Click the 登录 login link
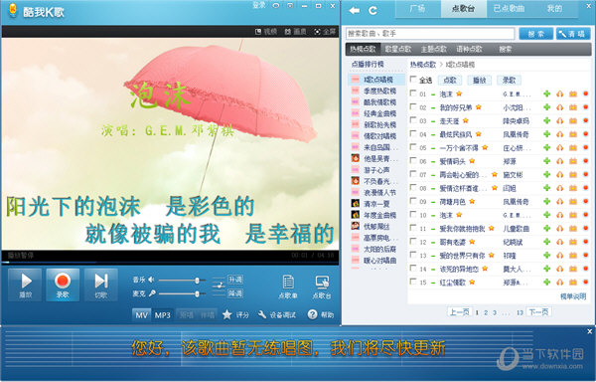The width and height of the screenshot is (596, 382). click(259, 5)
